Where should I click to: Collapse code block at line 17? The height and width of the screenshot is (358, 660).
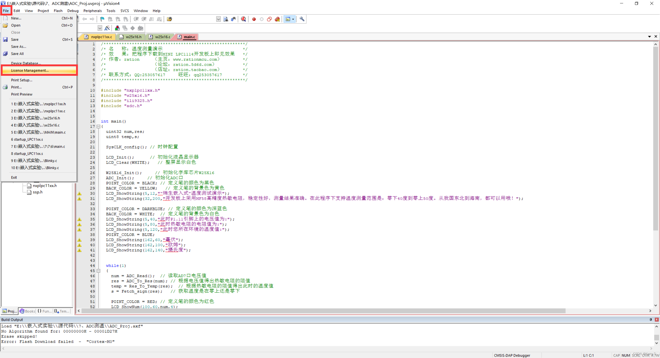[98, 127]
